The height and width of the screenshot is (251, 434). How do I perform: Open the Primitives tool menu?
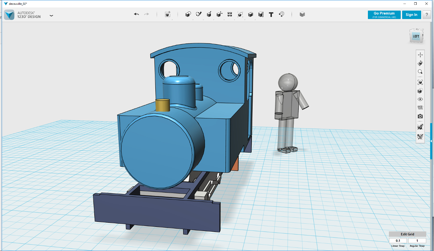click(188, 14)
